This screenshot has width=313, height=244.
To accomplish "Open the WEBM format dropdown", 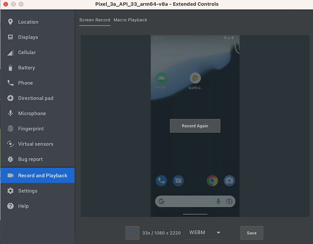I will pyautogui.click(x=203, y=233).
